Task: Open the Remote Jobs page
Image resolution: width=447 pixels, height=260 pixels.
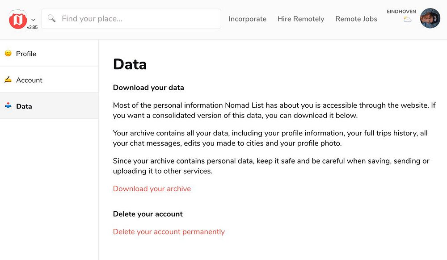Action: (356, 19)
